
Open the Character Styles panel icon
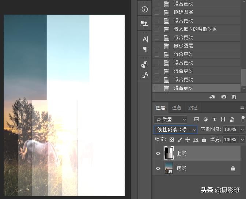pos(145,75)
